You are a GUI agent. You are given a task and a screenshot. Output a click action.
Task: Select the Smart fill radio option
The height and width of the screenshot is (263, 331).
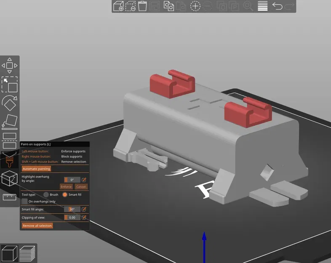click(65, 195)
